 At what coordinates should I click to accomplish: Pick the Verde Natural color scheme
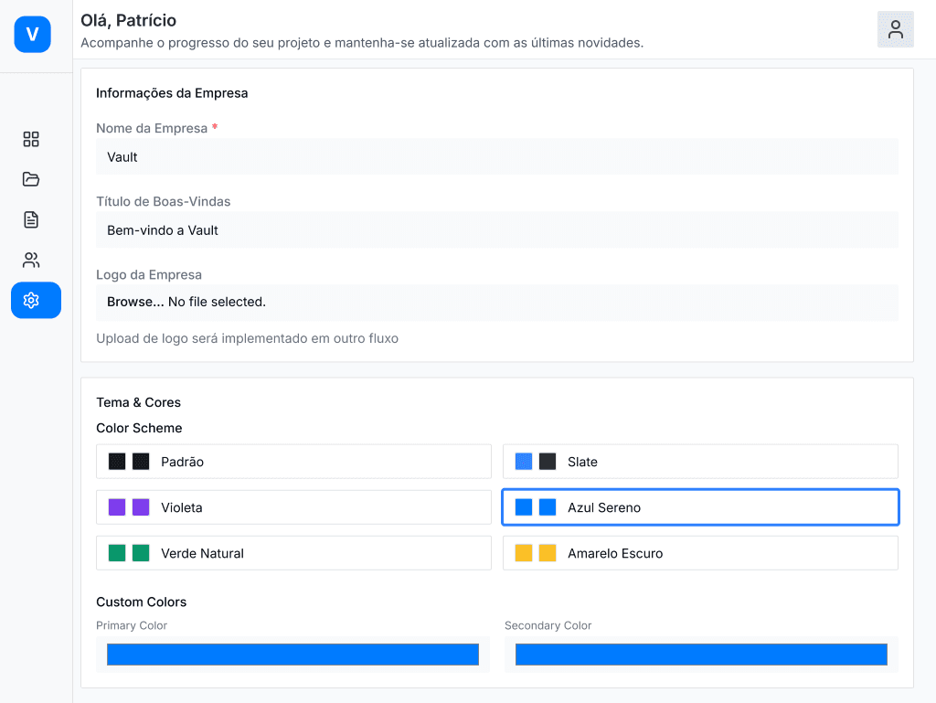[x=293, y=553]
